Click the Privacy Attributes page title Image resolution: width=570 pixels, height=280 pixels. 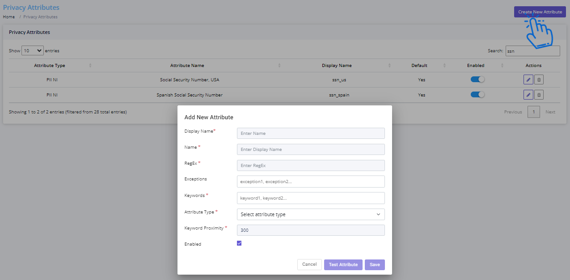[31, 8]
